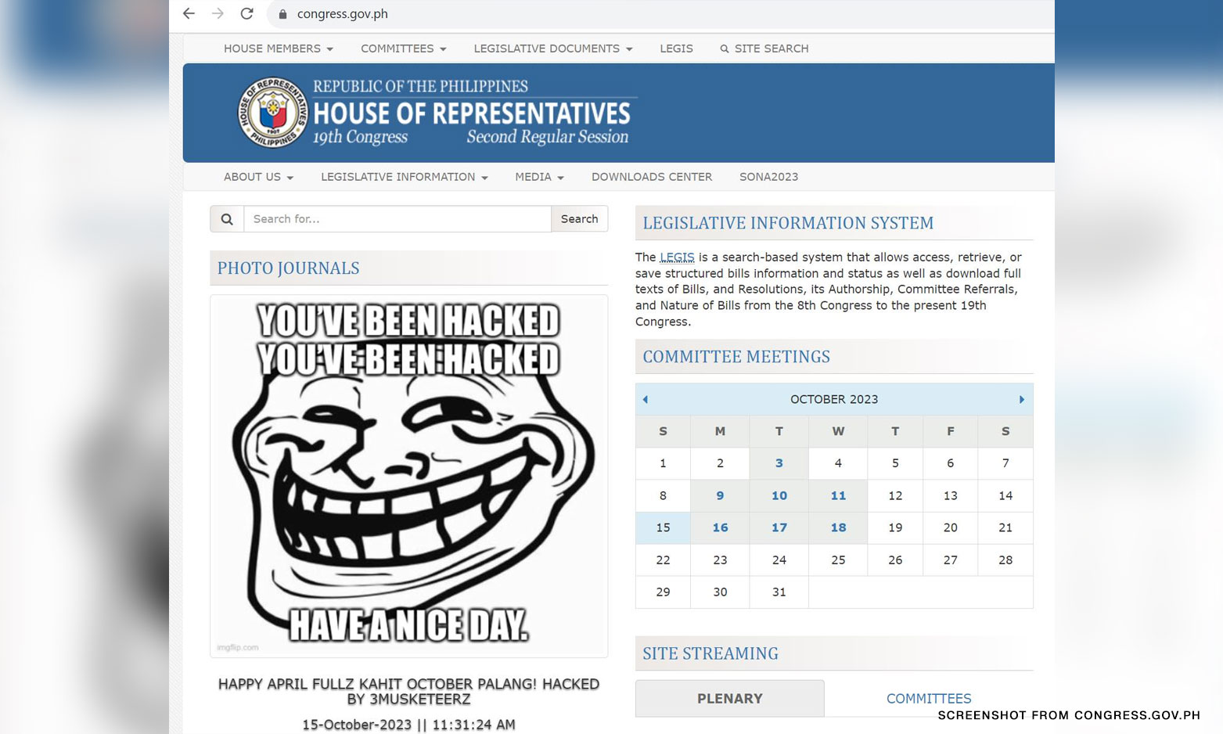Click the browser back arrow
The height and width of the screenshot is (734, 1223).
click(189, 13)
